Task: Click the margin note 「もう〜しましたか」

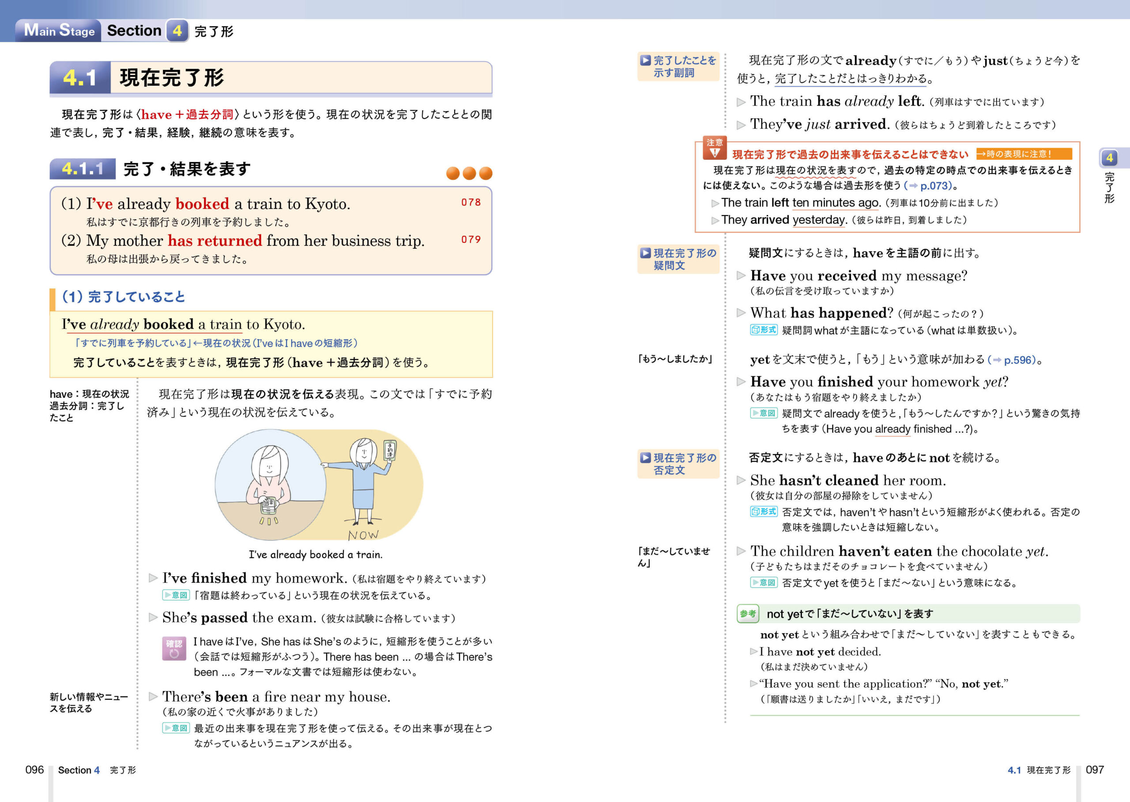Action: pyautogui.click(x=674, y=359)
